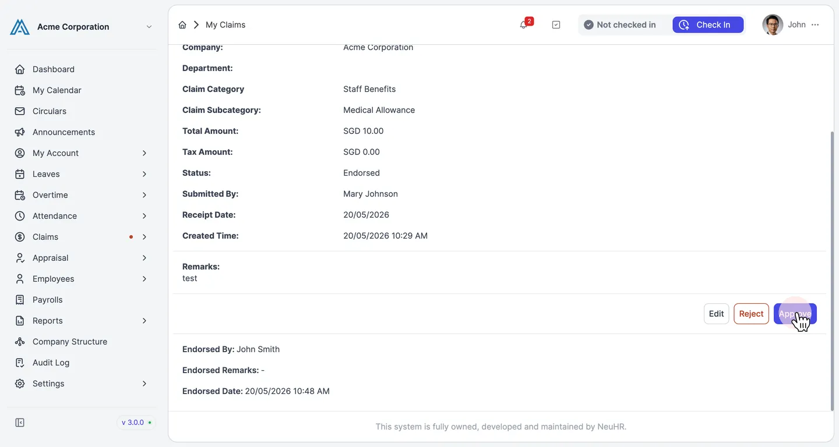Click the Medical Allowance subcategory value
Viewport: 839px width, 447px height.
coord(379,110)
